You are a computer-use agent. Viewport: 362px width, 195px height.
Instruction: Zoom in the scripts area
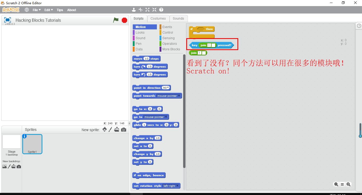click(x=348, y=184)
